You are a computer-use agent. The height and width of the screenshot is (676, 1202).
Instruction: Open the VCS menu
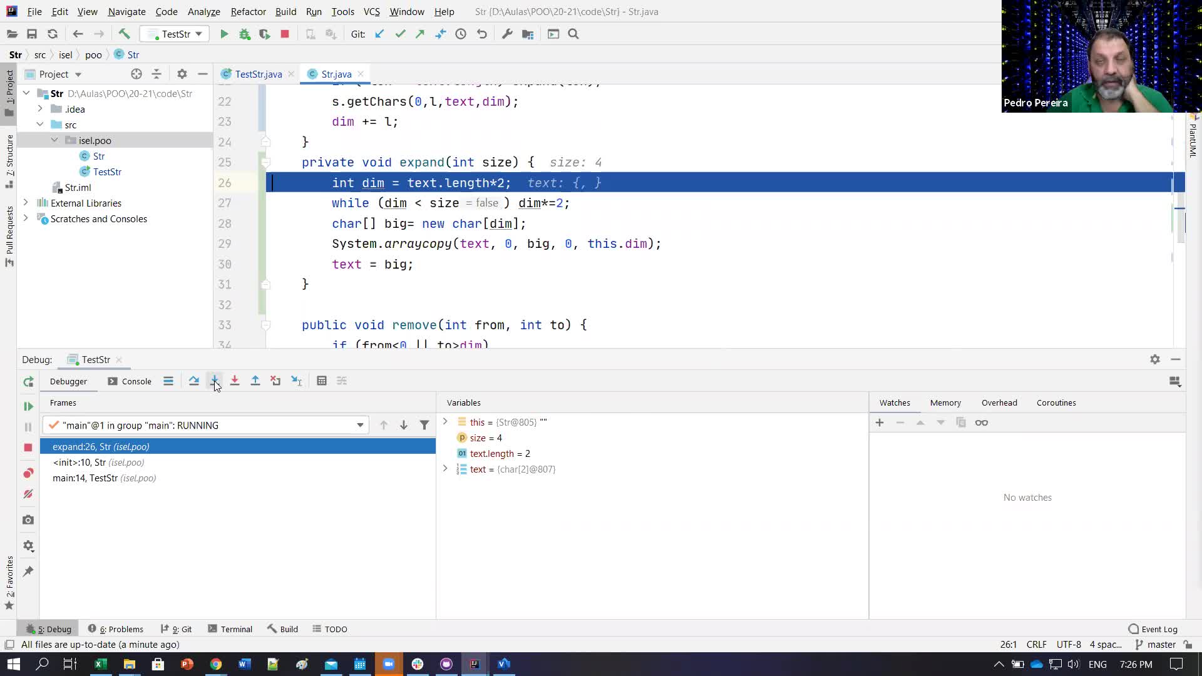point(371,11)
